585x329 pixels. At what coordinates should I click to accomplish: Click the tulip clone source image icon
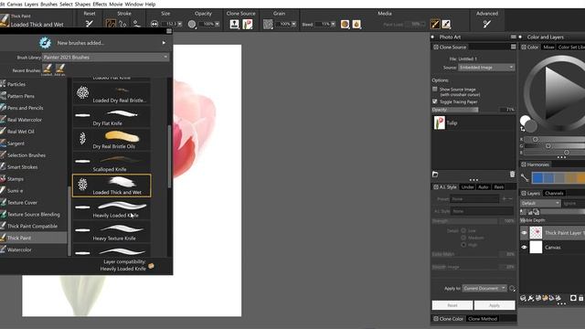pyautogui.click(x=248, y=24)
